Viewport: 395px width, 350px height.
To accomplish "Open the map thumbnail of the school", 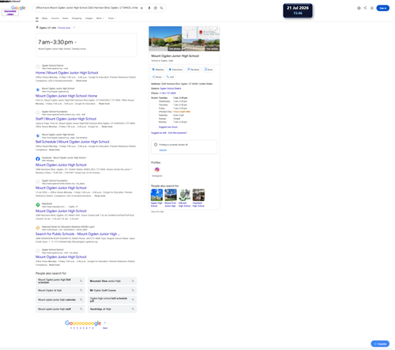I will (201, 32).
